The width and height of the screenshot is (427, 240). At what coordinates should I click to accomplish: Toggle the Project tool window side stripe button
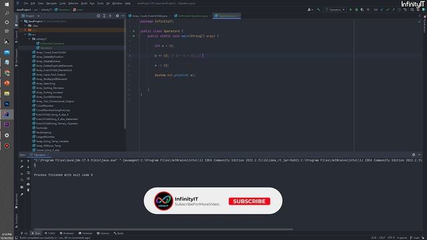point(16,21)
